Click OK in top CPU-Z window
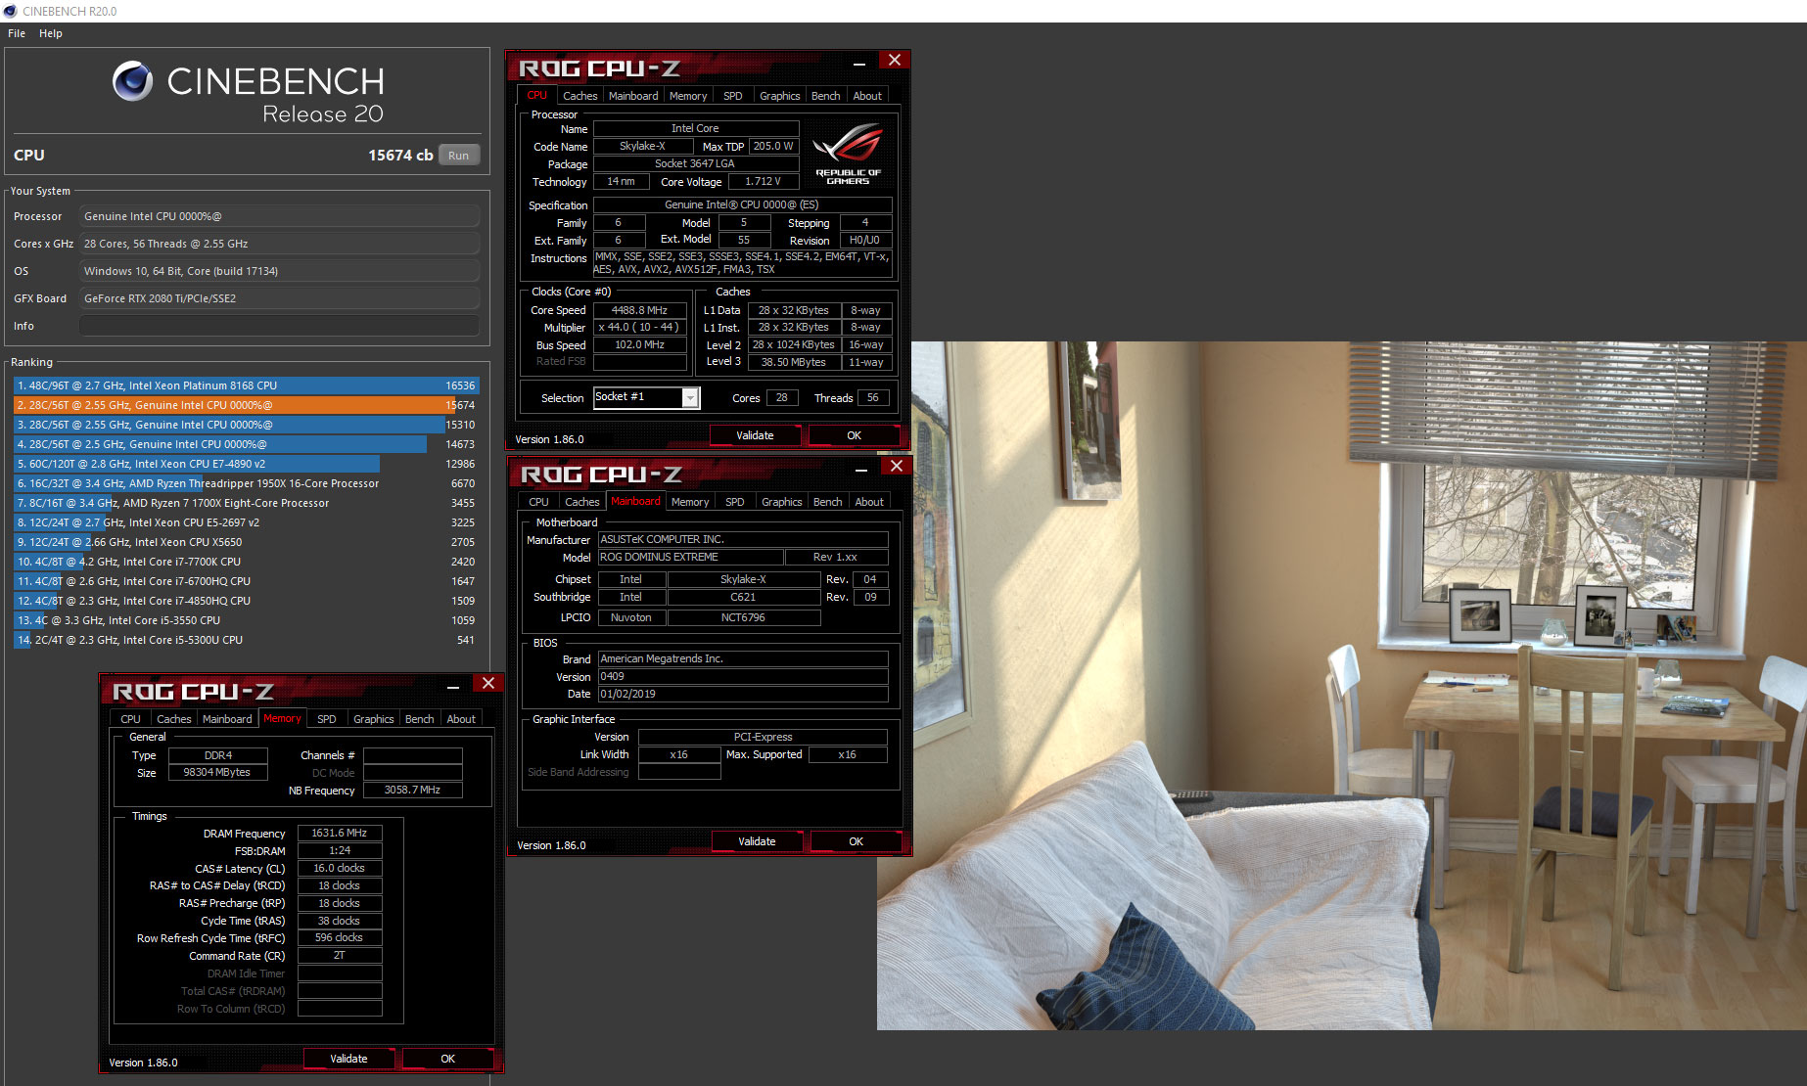1807x1086 pixels. pos(855,435)
